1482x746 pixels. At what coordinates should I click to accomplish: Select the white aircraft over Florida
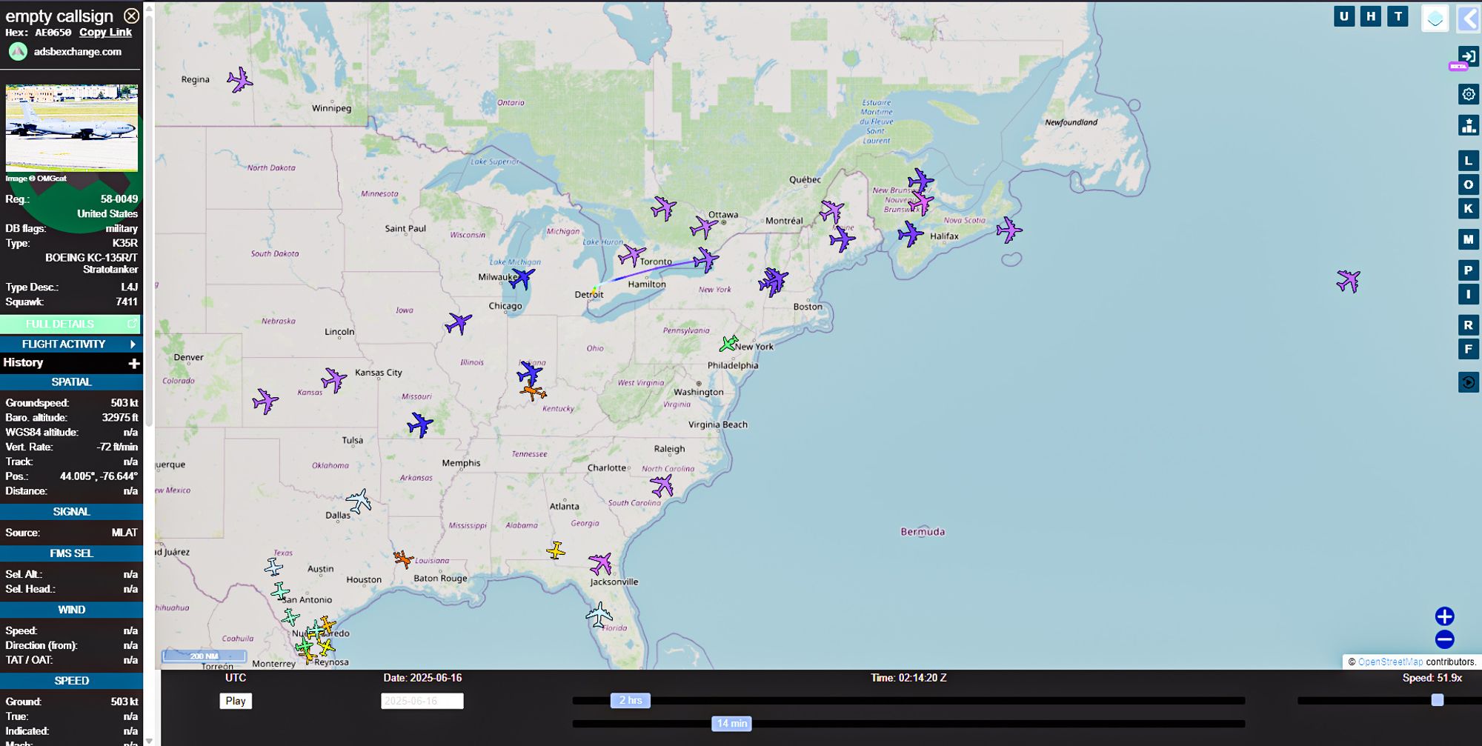[599, 615]
